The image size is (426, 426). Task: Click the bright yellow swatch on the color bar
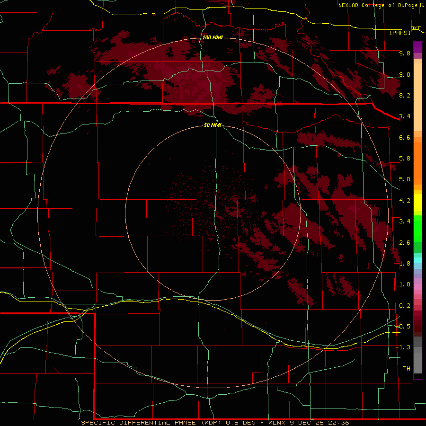[418, 203]
